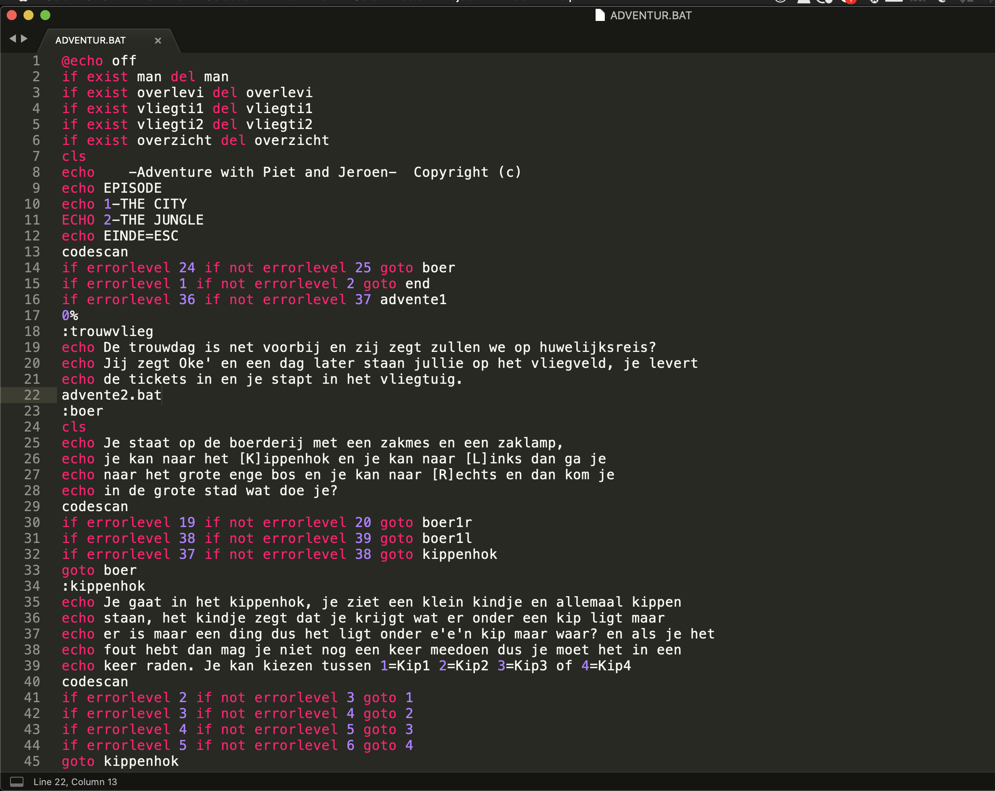Click the tab navigate-back arrow
Viewport: 995px width, 791px height.
tap(13, 39)
